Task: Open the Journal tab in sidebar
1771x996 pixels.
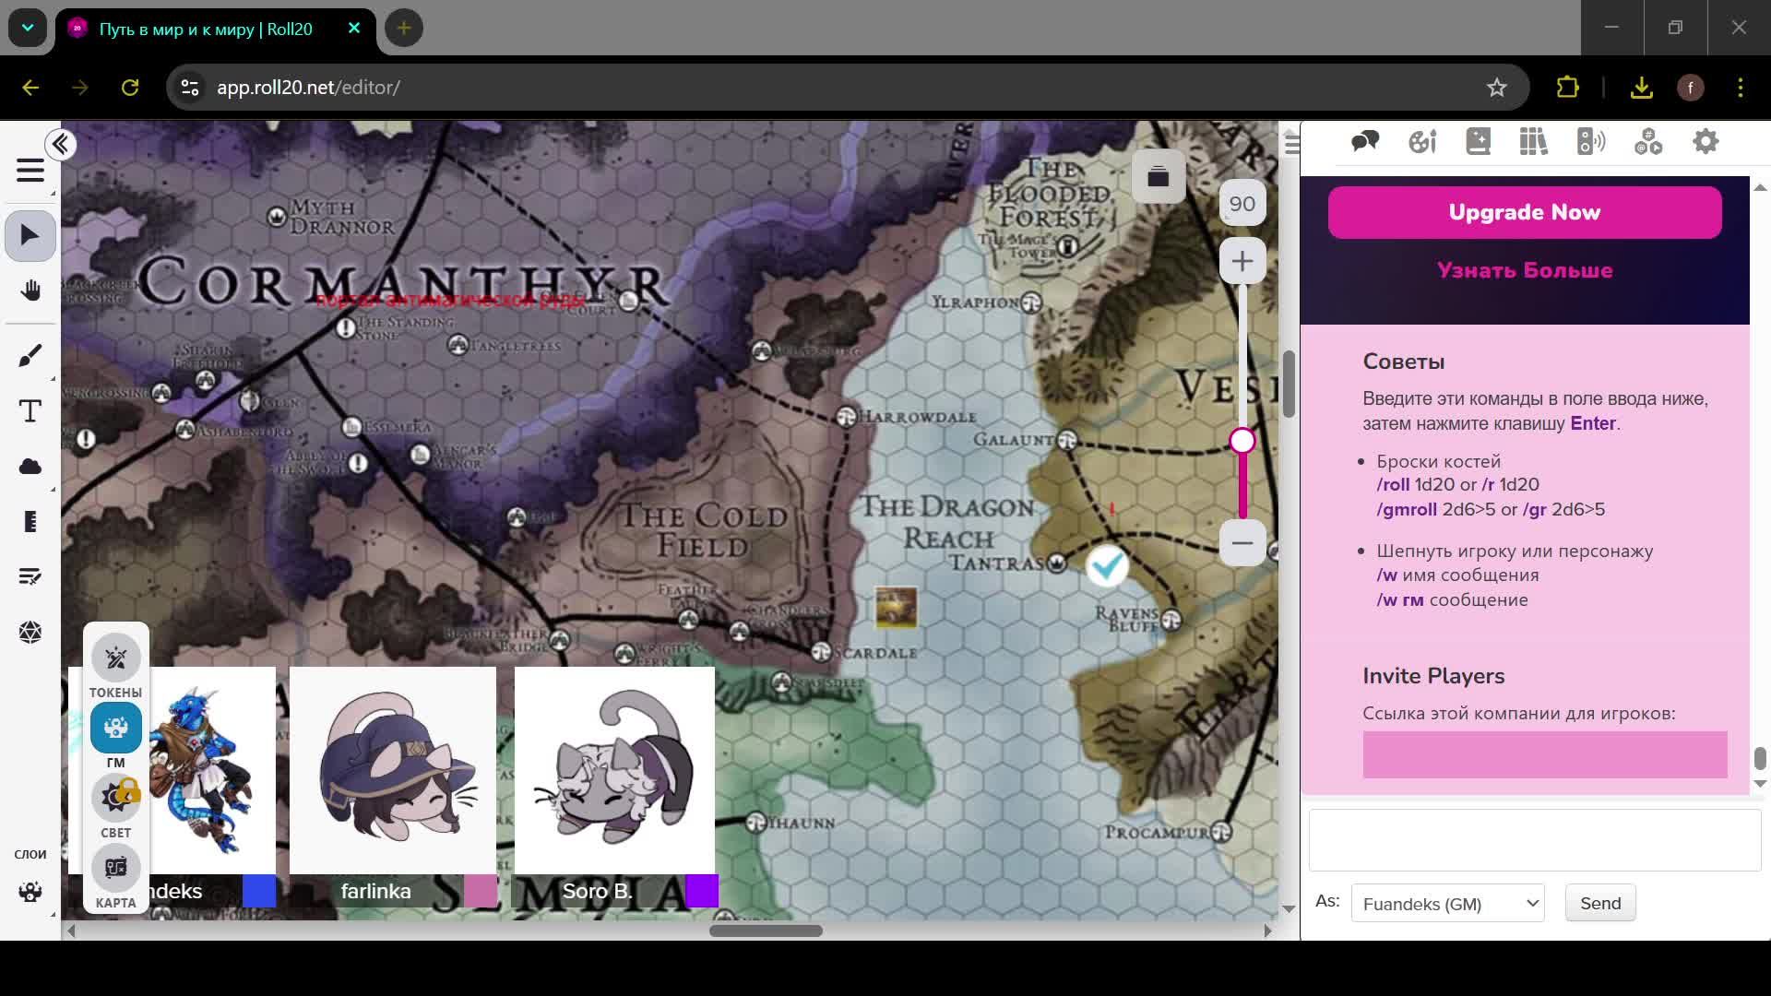Action: tap(1479, 142)
